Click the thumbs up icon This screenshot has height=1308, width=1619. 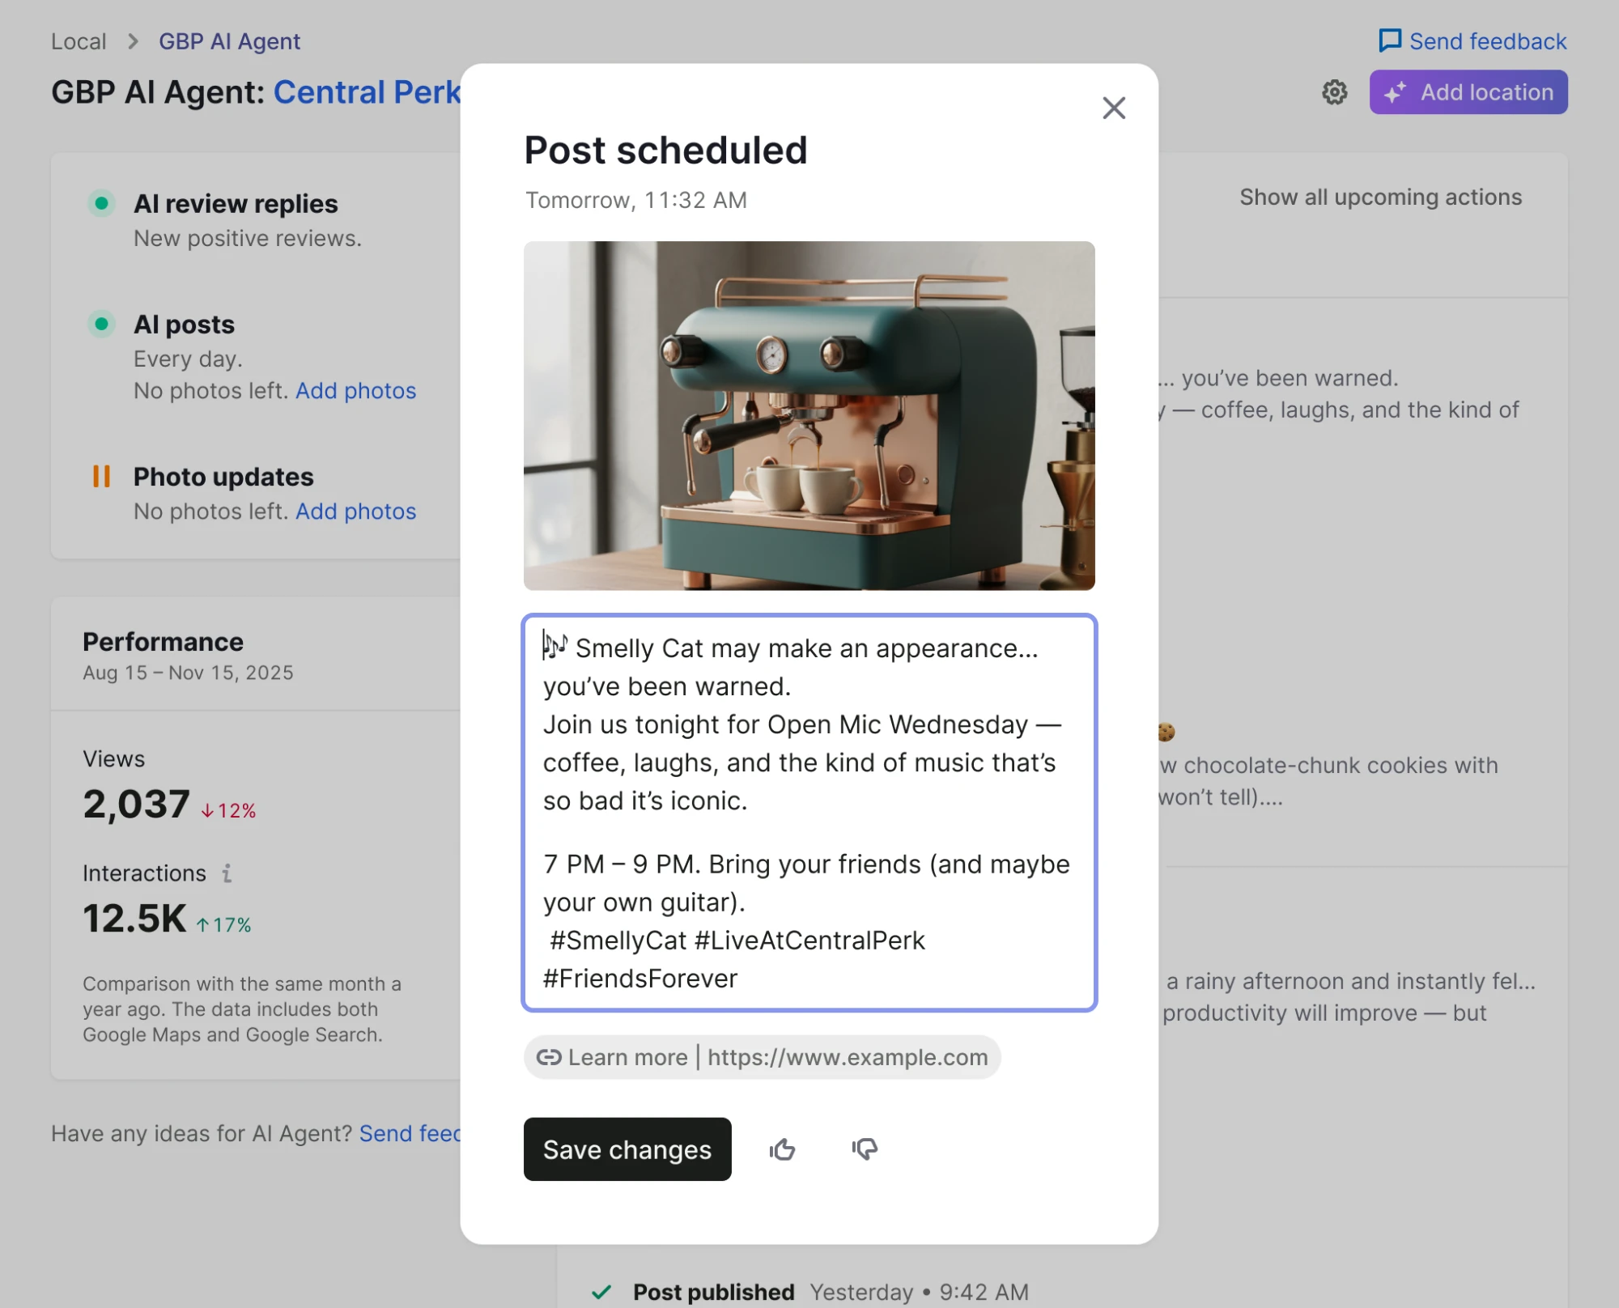(782, 1149)
